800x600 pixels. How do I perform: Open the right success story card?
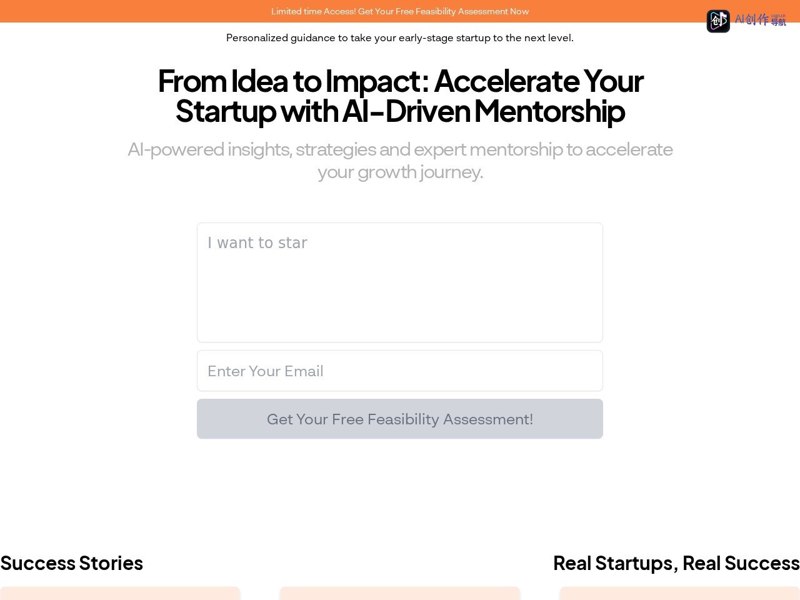(680, 593)
